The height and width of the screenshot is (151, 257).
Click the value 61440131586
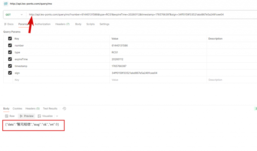(x=120, y=46)
